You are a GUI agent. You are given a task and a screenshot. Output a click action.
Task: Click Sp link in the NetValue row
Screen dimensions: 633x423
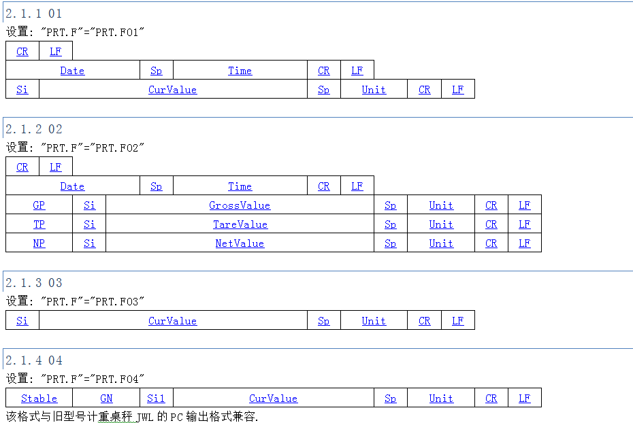click(391, 243)
